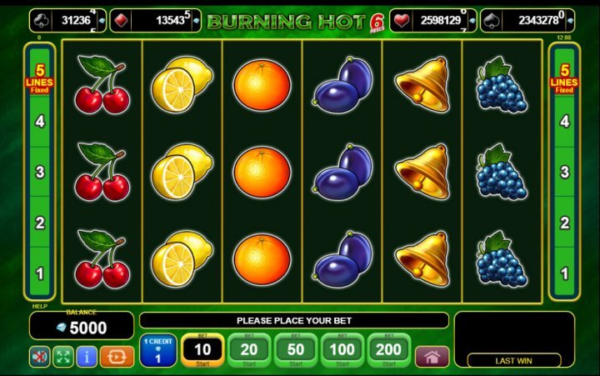Select the Bet 50 start button
Image resolution: width=600 pixels, height=376 pixels.
click(296, 350)
